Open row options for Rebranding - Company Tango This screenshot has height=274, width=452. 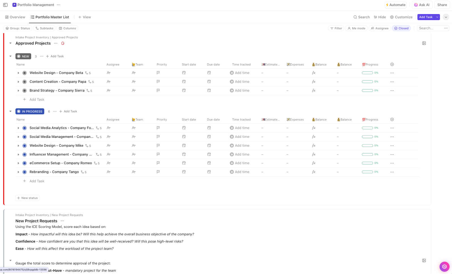(392, 172)
